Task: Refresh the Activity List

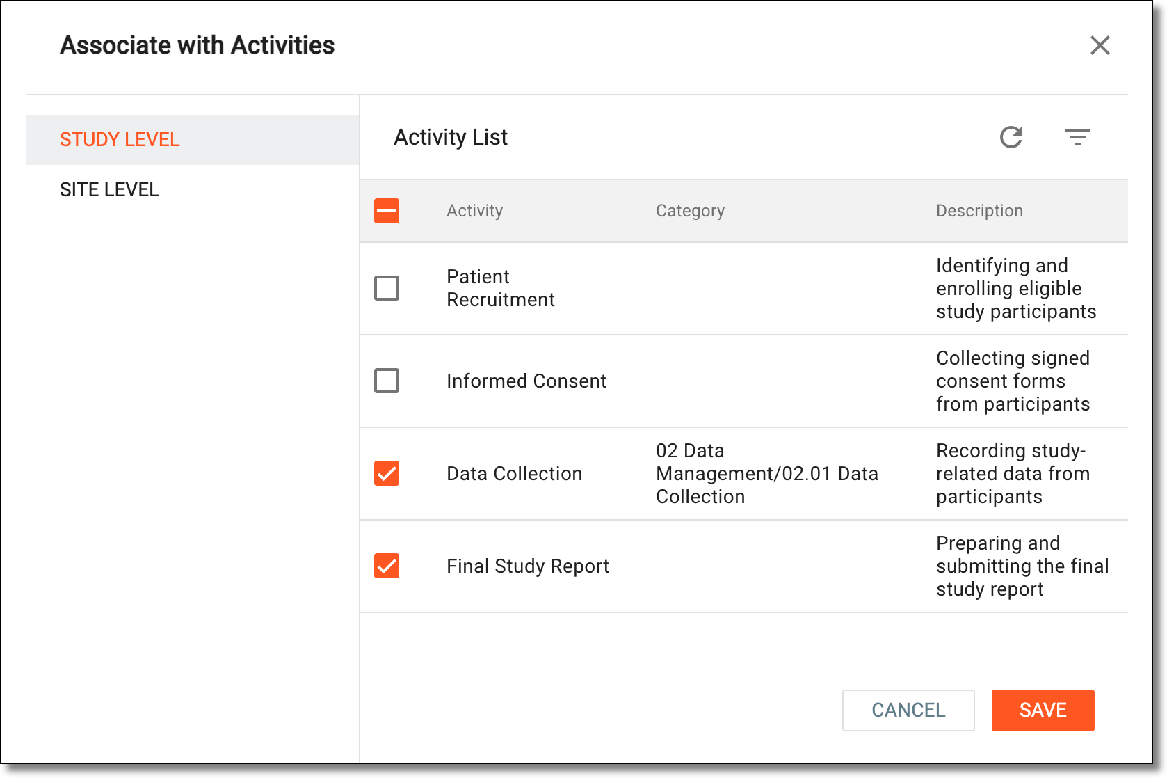Action: click(x=1011, y=137)
